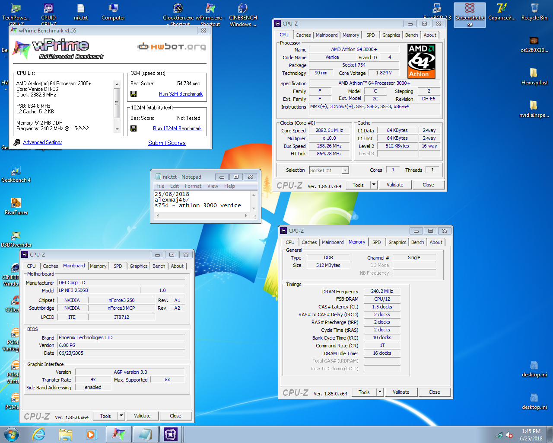
Task: Open the nik.txt desktop file icon
Action: (81, 12)
